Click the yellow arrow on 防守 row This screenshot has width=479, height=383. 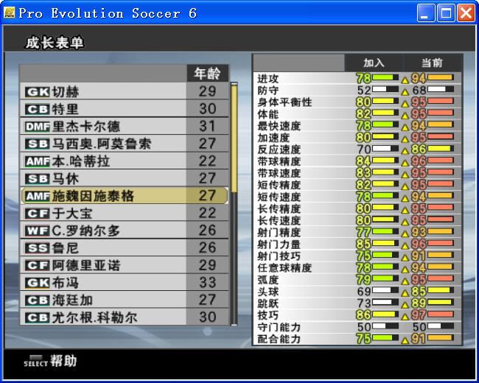pyautogui.click(x=405, y=91)
